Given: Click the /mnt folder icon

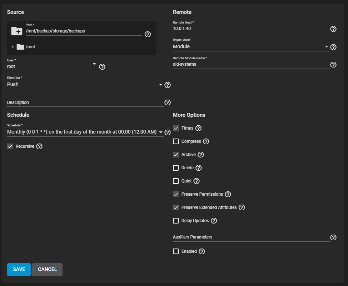Looking at the screenshot, I should click(20, 46).
